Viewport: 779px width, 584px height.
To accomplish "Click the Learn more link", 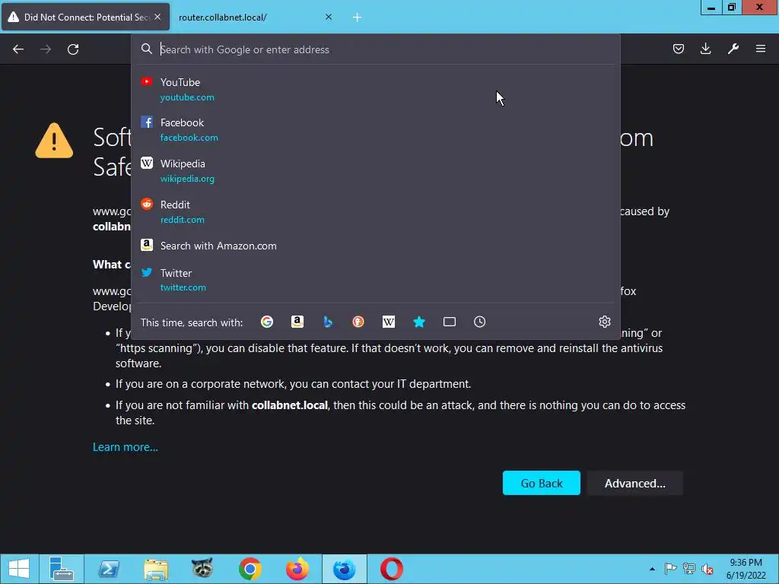I will point(126,447).
